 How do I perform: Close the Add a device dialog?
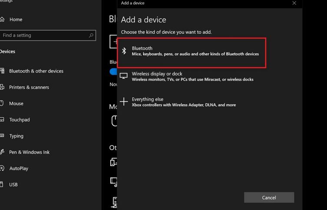pos(294,3)
